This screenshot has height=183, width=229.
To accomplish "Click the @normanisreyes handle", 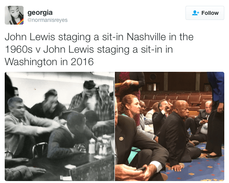I will click(47, 20).
